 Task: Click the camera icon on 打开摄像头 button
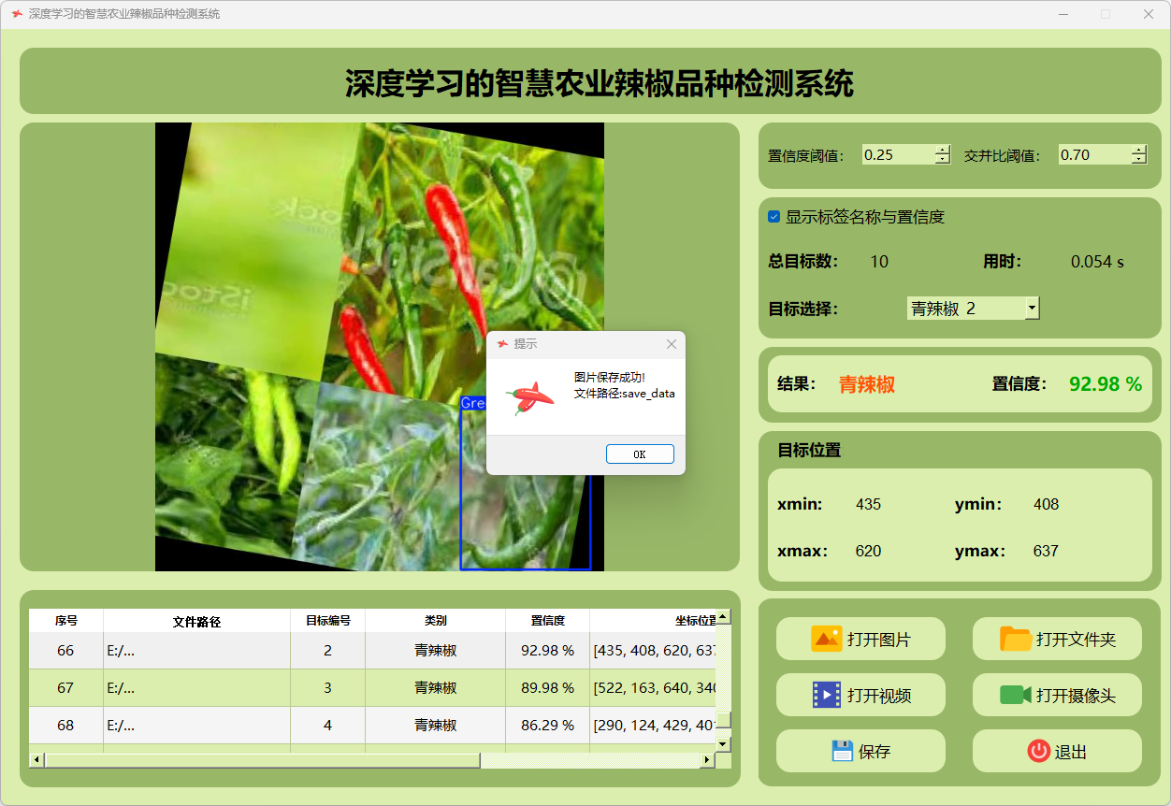pyautogui.click(x=1016, y=695)
